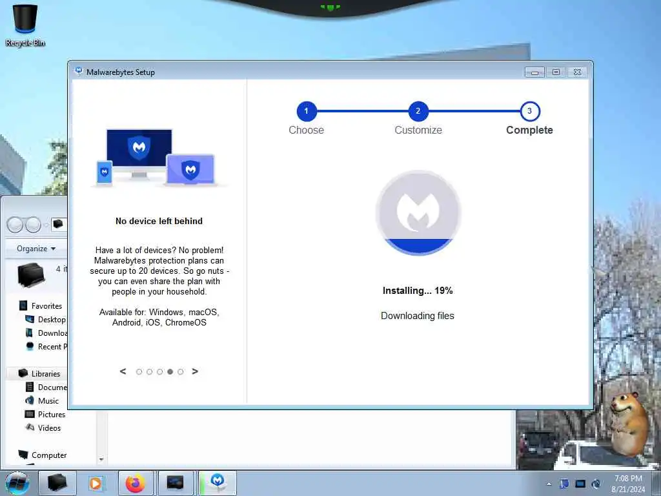The image size is (661, 496).
Task: Click step 2 Customize circle
Action: (x=418, y=111)
